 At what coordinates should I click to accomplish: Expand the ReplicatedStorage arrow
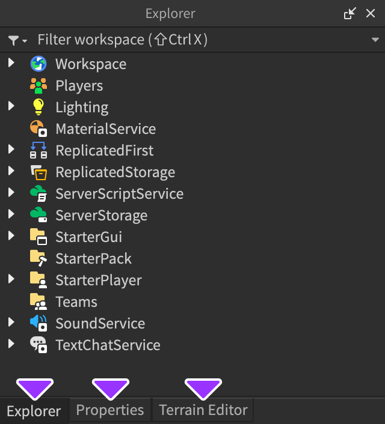tap(11, 172)
